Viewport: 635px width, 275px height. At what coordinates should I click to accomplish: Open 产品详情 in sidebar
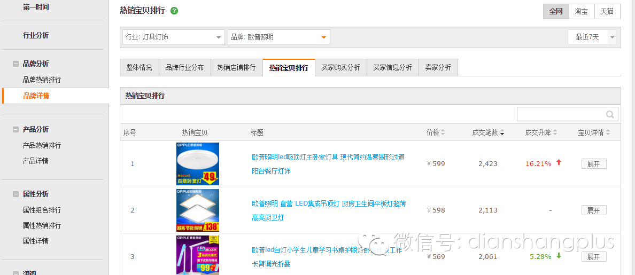[36, 161]
